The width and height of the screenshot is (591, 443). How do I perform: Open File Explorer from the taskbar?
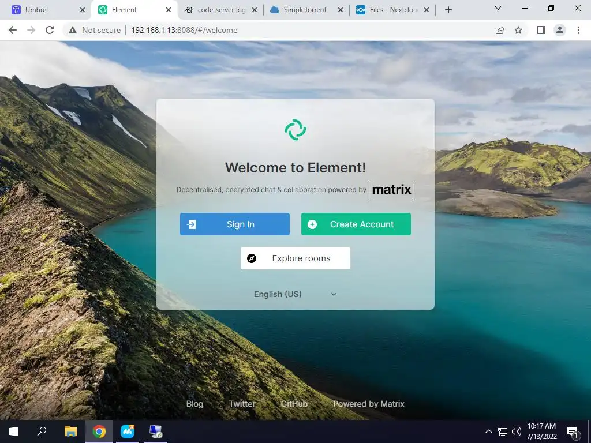pyautogui.click(x=71, y=431)
